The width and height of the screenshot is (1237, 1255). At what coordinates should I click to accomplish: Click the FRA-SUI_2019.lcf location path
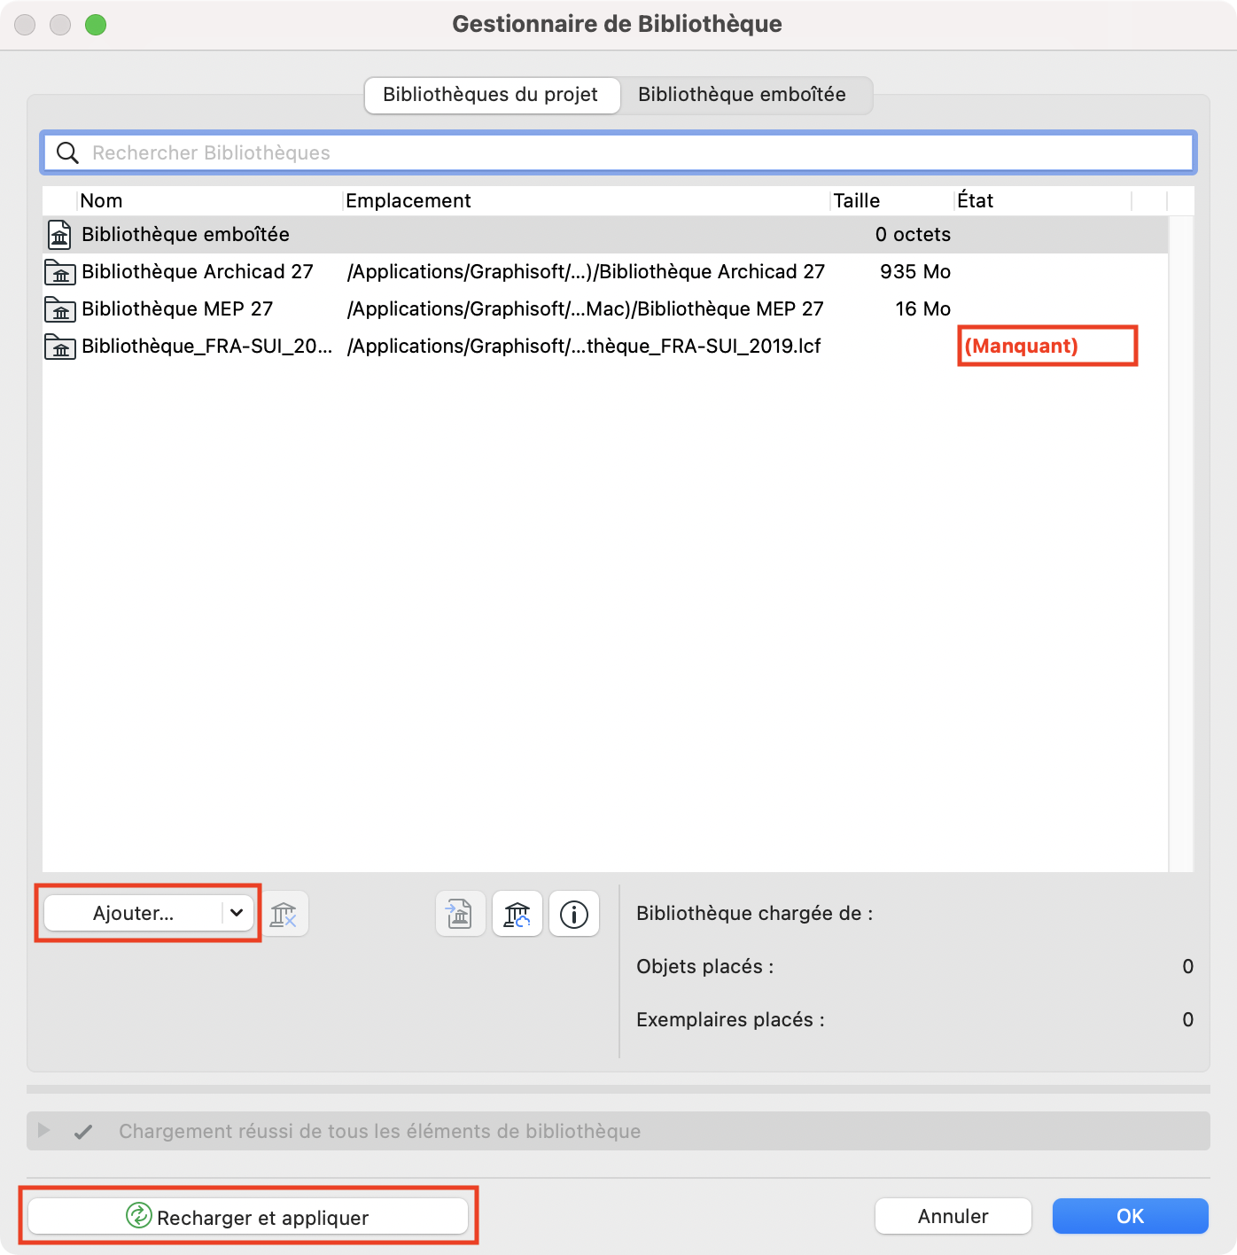tap(584, 347)
